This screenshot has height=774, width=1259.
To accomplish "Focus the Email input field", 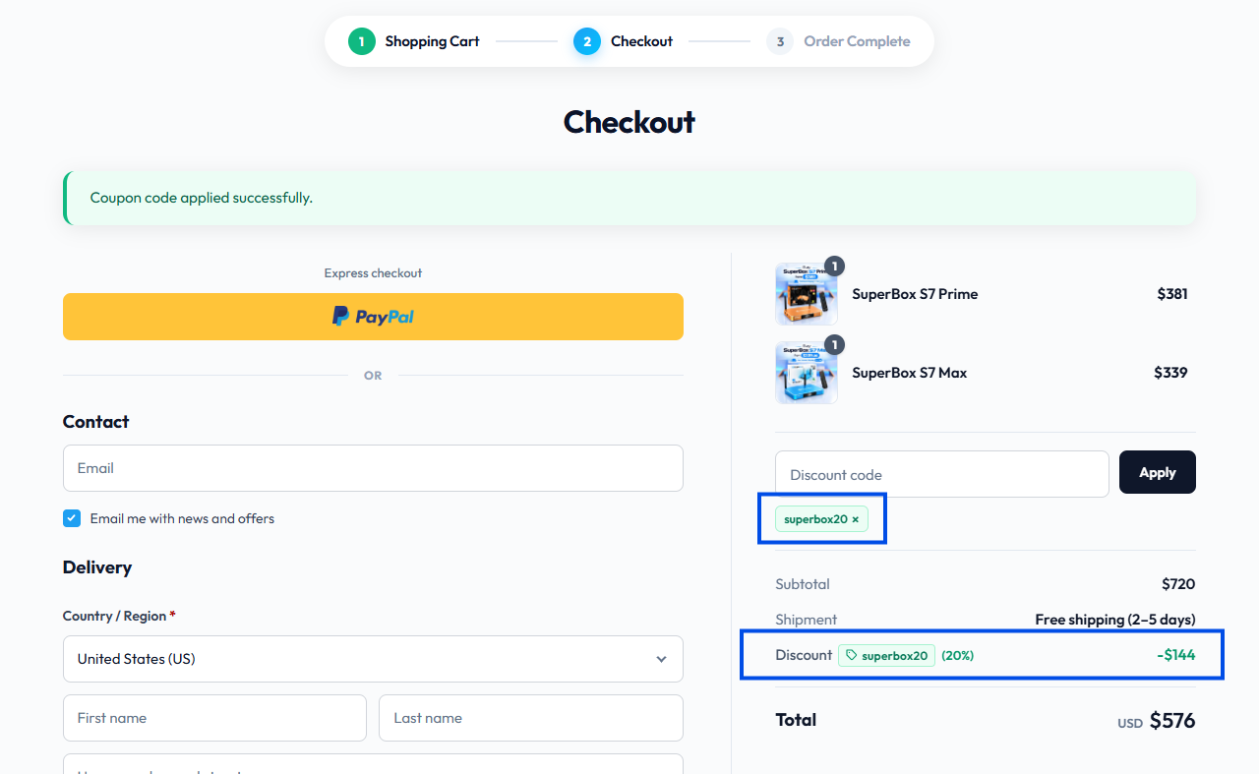I will (x=373, y=468).
